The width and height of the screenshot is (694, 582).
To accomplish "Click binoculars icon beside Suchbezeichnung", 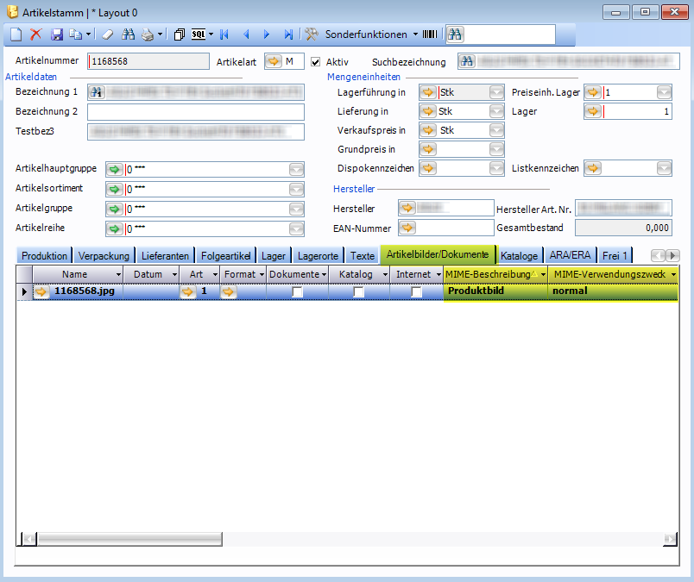I will click(x=467, y=62).
